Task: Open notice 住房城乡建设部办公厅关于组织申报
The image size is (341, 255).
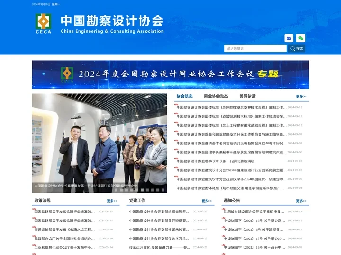Action: point(254,212)
